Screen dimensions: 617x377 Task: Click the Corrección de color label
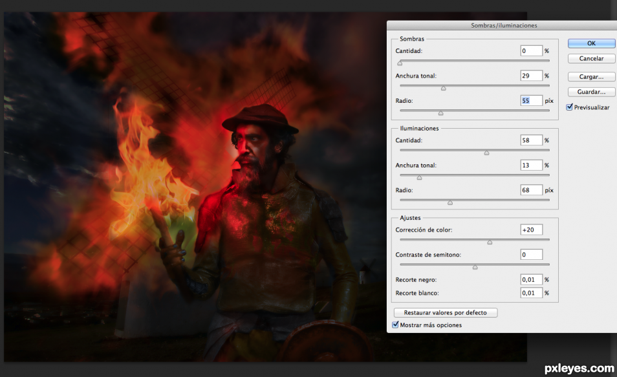(x=424, y=230)
